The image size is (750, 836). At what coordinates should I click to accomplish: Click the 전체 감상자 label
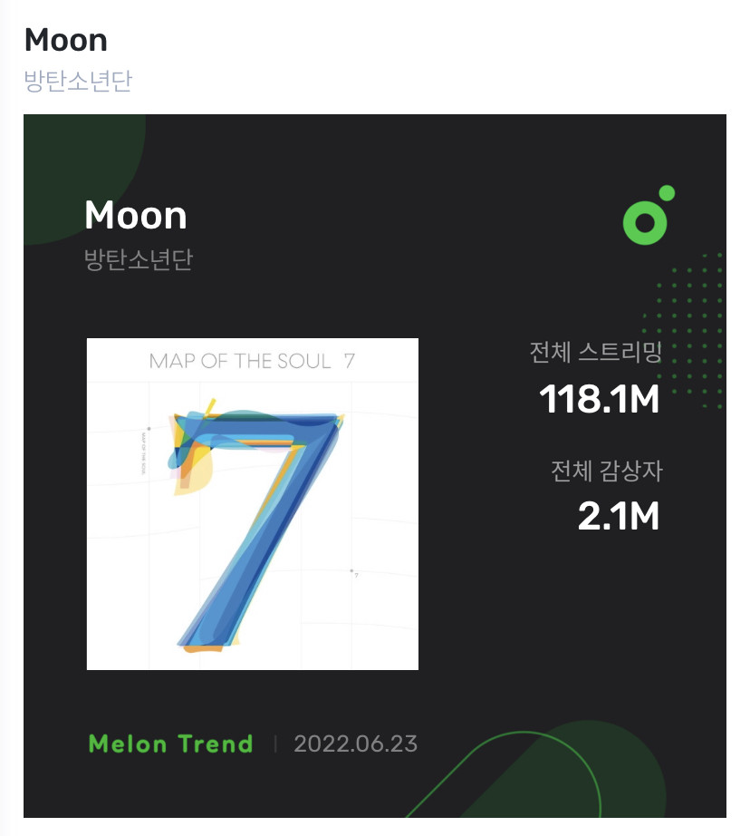pos(607,471)
